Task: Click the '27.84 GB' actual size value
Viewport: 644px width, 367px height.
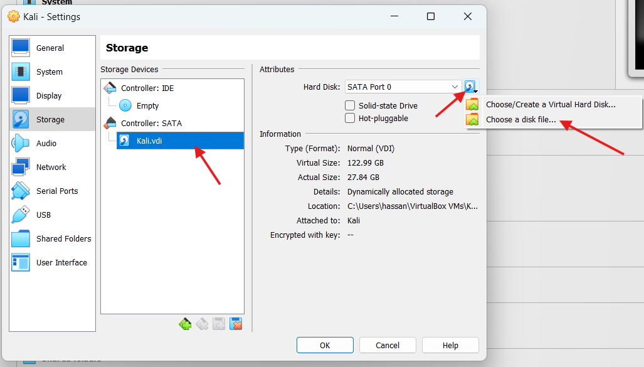Action: tap(363, 177)
